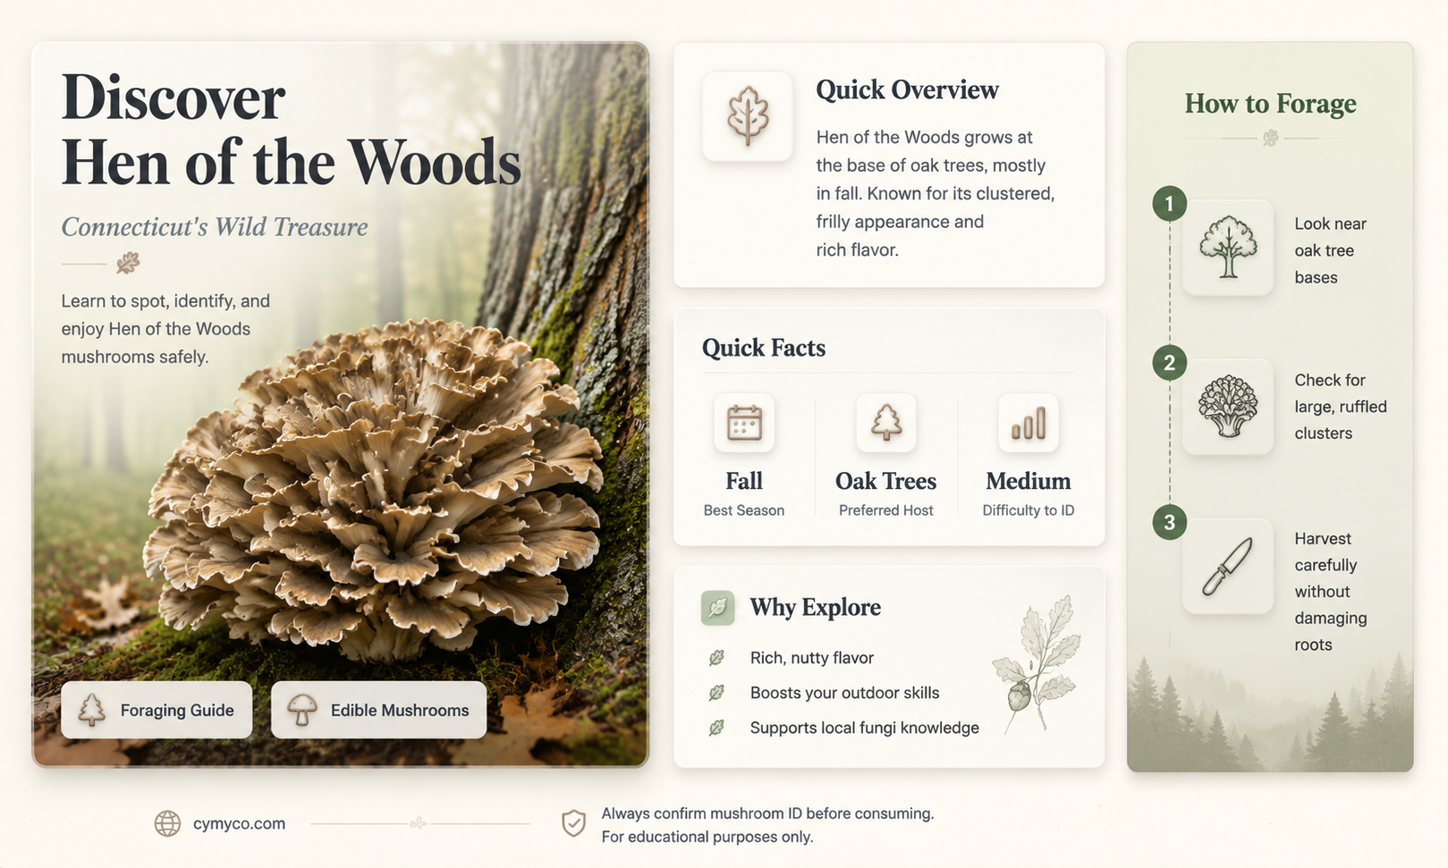The width and height of the screenshot is (1448, 868).
Task: Open the Edible Mushrooms button
Action: [378, 710]
